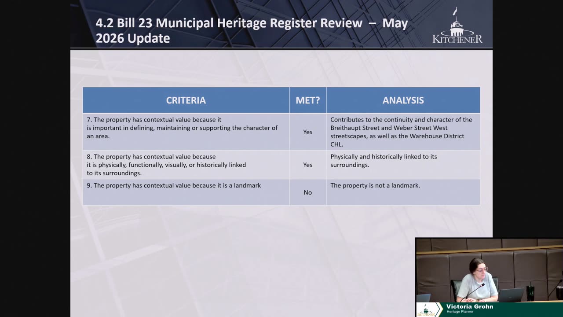The height and width of the screenshot is (317, 563).
Task: Select the ANALYSIS column header
Action: 403,100
